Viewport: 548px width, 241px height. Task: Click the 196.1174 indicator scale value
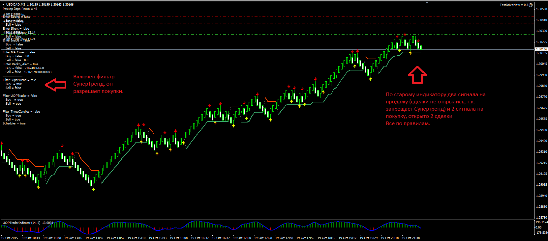click(x=541, y=222)
